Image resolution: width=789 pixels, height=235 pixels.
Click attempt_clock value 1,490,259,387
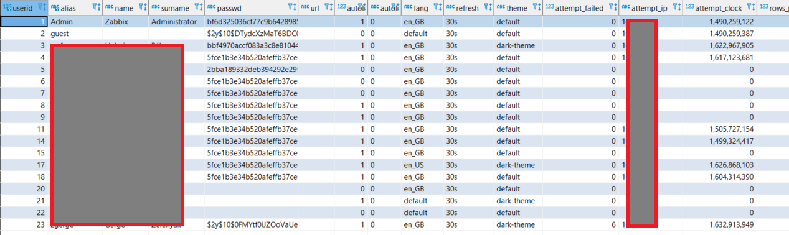[719, 33]
